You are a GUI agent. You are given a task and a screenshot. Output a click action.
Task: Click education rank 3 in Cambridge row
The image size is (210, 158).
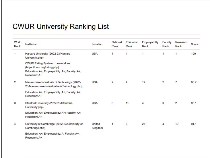pyautogui.click(x=127, y=124)
